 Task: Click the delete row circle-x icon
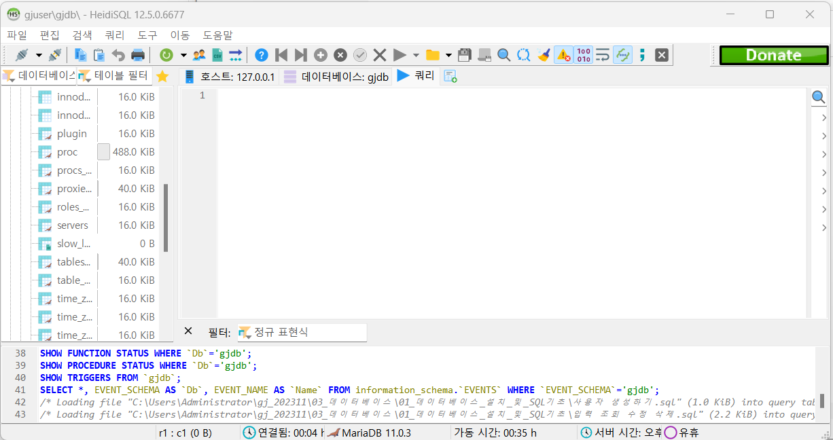pos(340,55)
